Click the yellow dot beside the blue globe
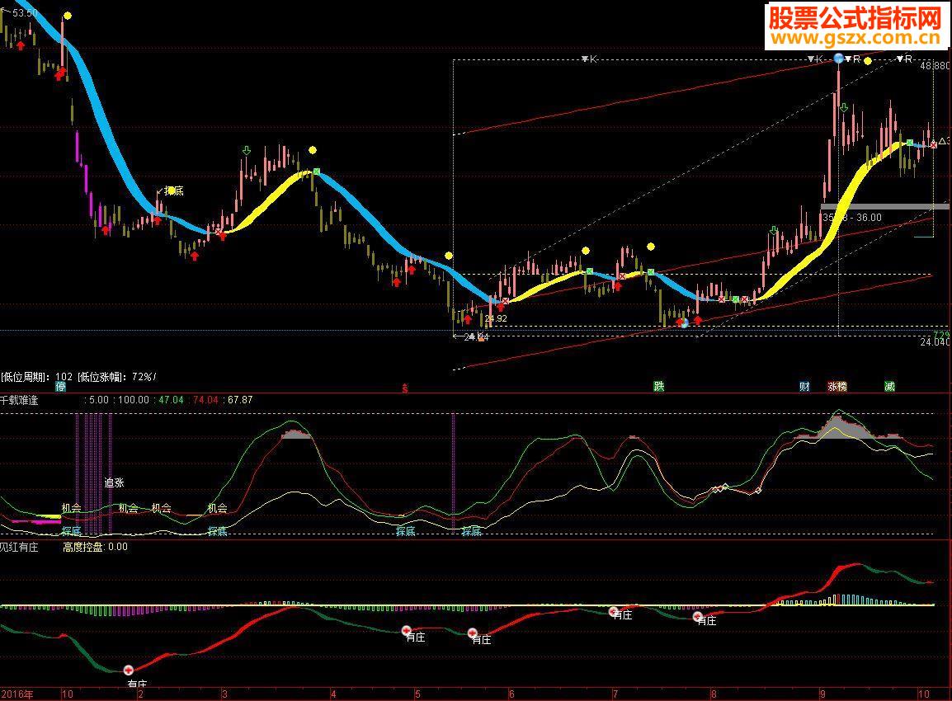The width and height of the screenshot is (952, 701). click(868, 61)
